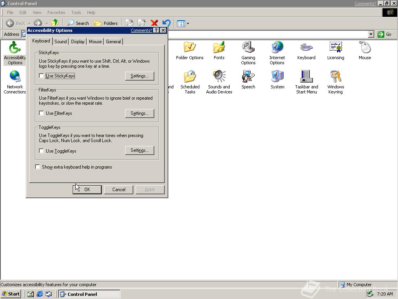Open the Windows Keyring icon
This screenshot has width=398, height=299.
point(335,82)
